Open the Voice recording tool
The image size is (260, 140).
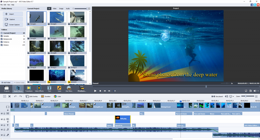59,89
